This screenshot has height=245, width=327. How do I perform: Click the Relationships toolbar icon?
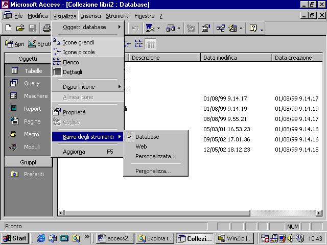point(220,28)
